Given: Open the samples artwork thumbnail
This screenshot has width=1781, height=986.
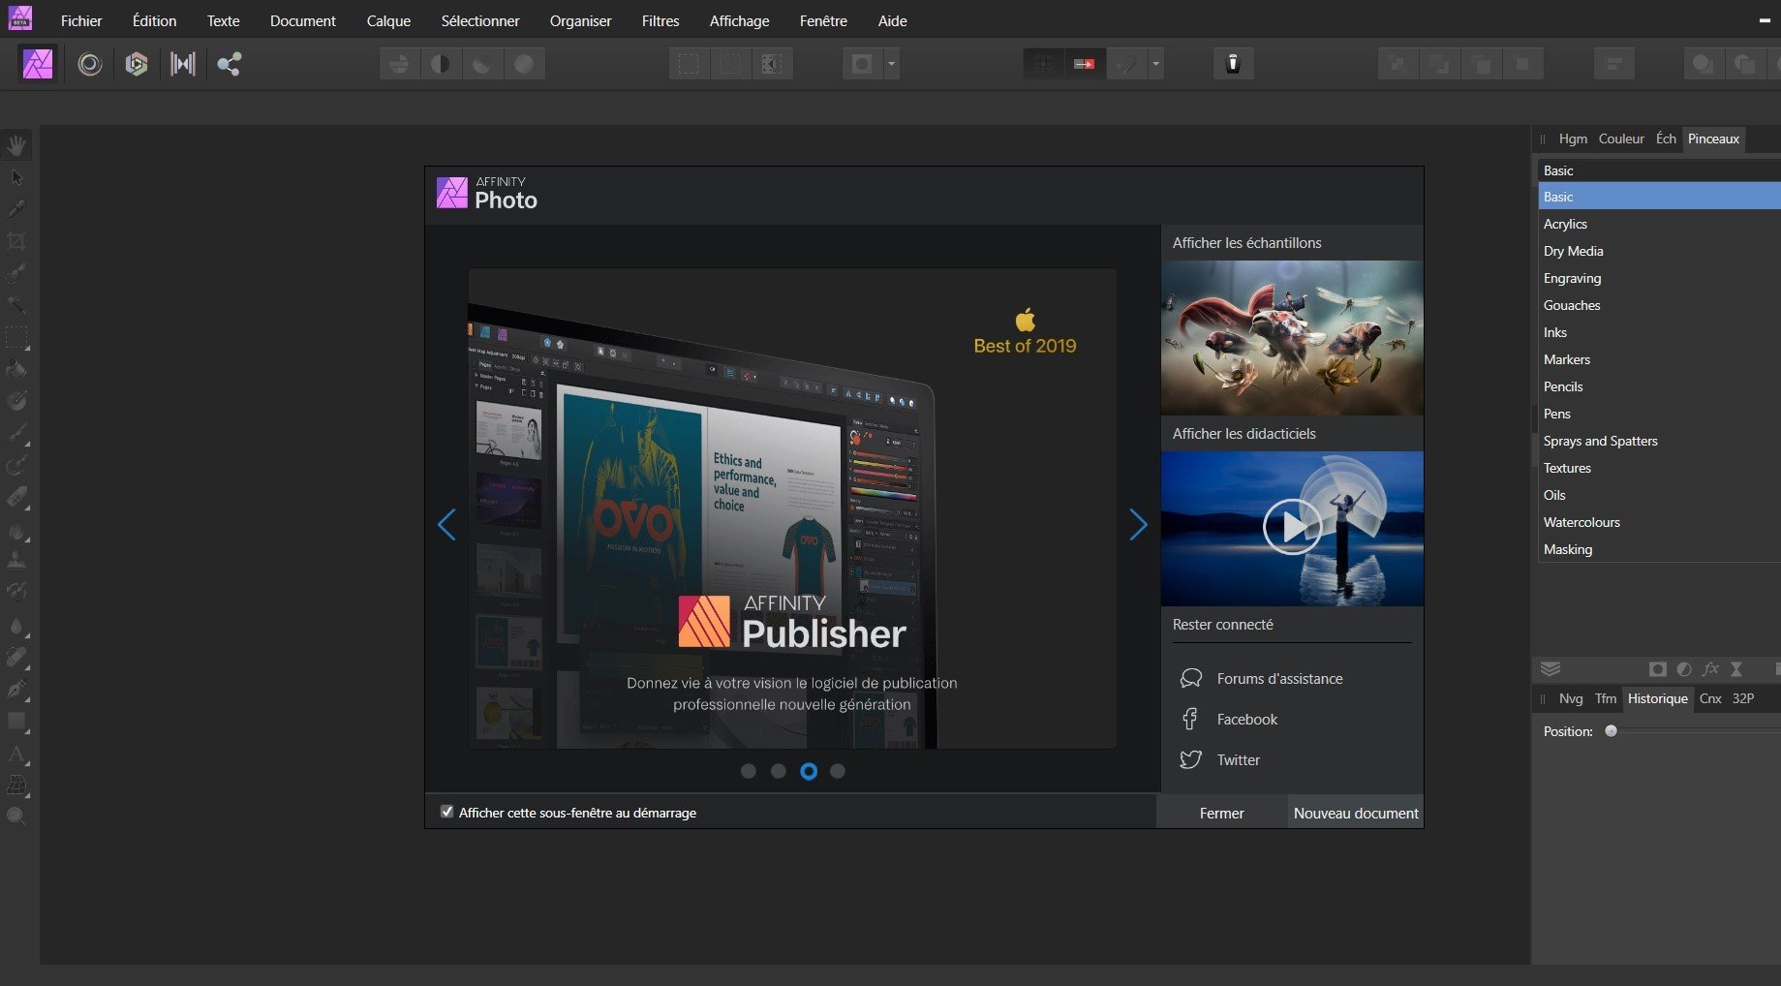Looking at the screenshot, I should [x=1292, y=337].
